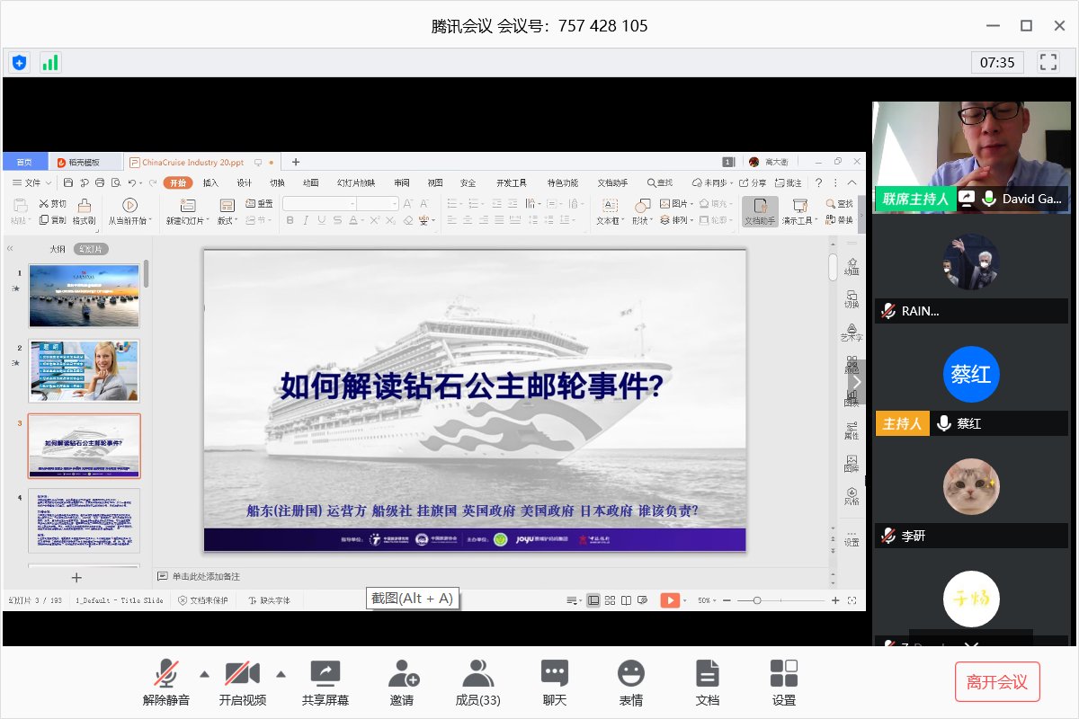
Task: Click 剪切 cut button
Action: click(x=53, y=204)
